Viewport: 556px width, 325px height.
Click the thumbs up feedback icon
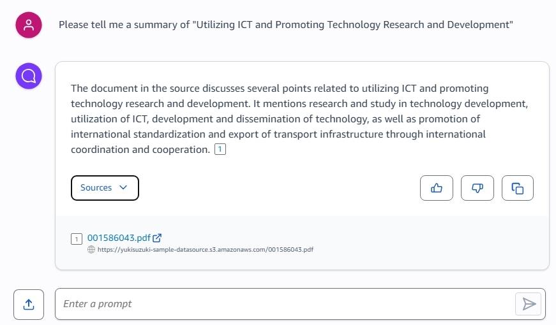click(x=437, y=188)
